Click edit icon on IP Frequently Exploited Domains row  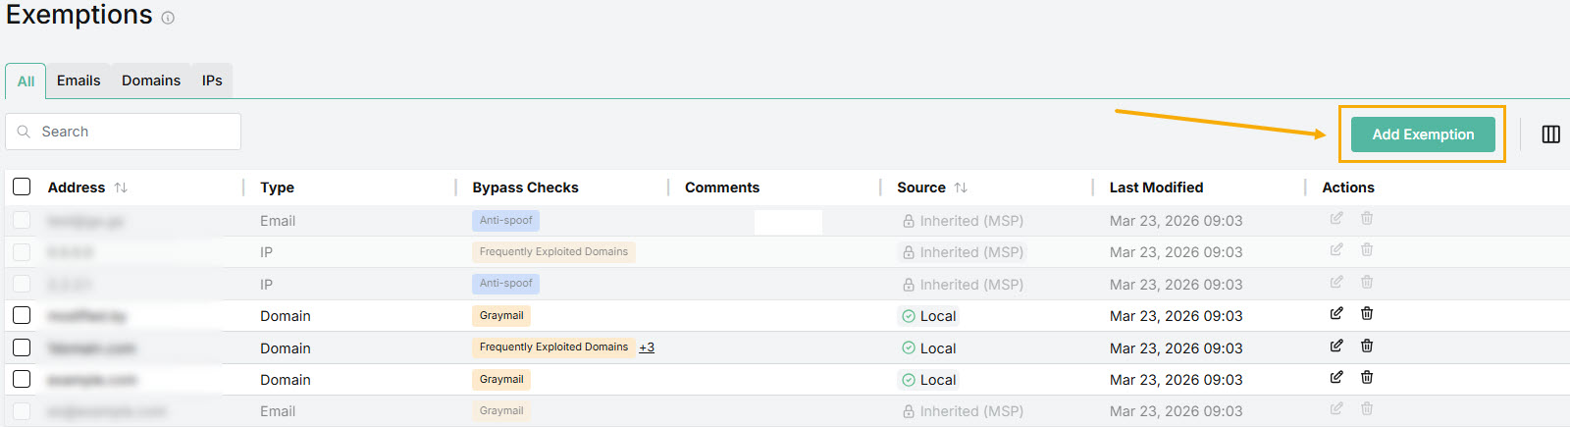1336,249
